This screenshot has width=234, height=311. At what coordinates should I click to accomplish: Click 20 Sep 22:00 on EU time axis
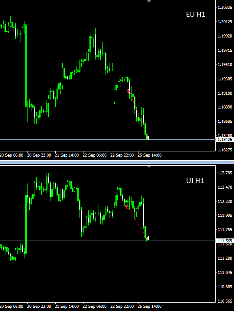[39, 155]
